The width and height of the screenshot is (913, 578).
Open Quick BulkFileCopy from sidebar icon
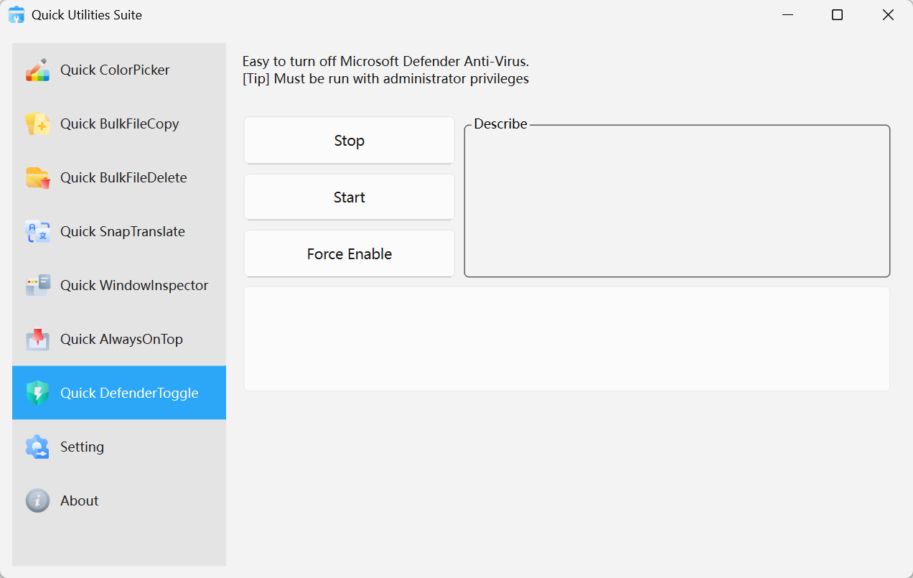[37, 123]
